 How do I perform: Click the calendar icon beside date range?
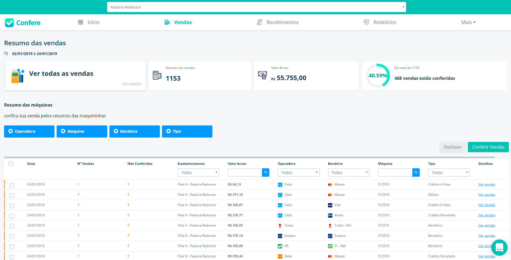tap(6, 54)
